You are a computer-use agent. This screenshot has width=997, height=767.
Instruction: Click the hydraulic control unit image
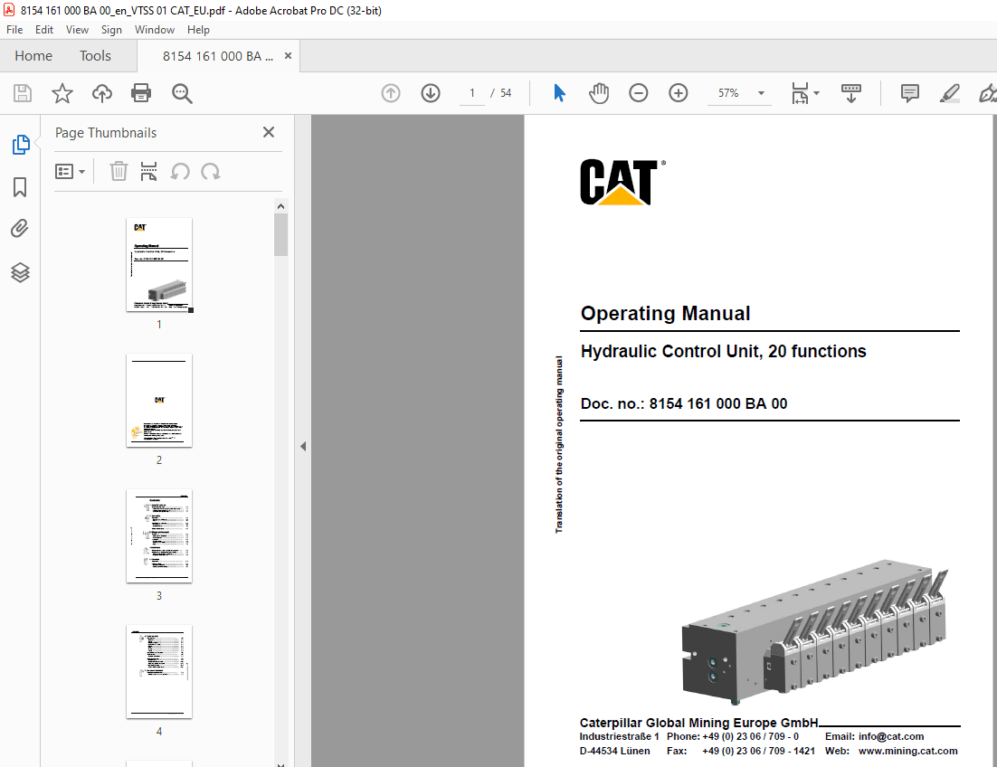pos(814,631)
